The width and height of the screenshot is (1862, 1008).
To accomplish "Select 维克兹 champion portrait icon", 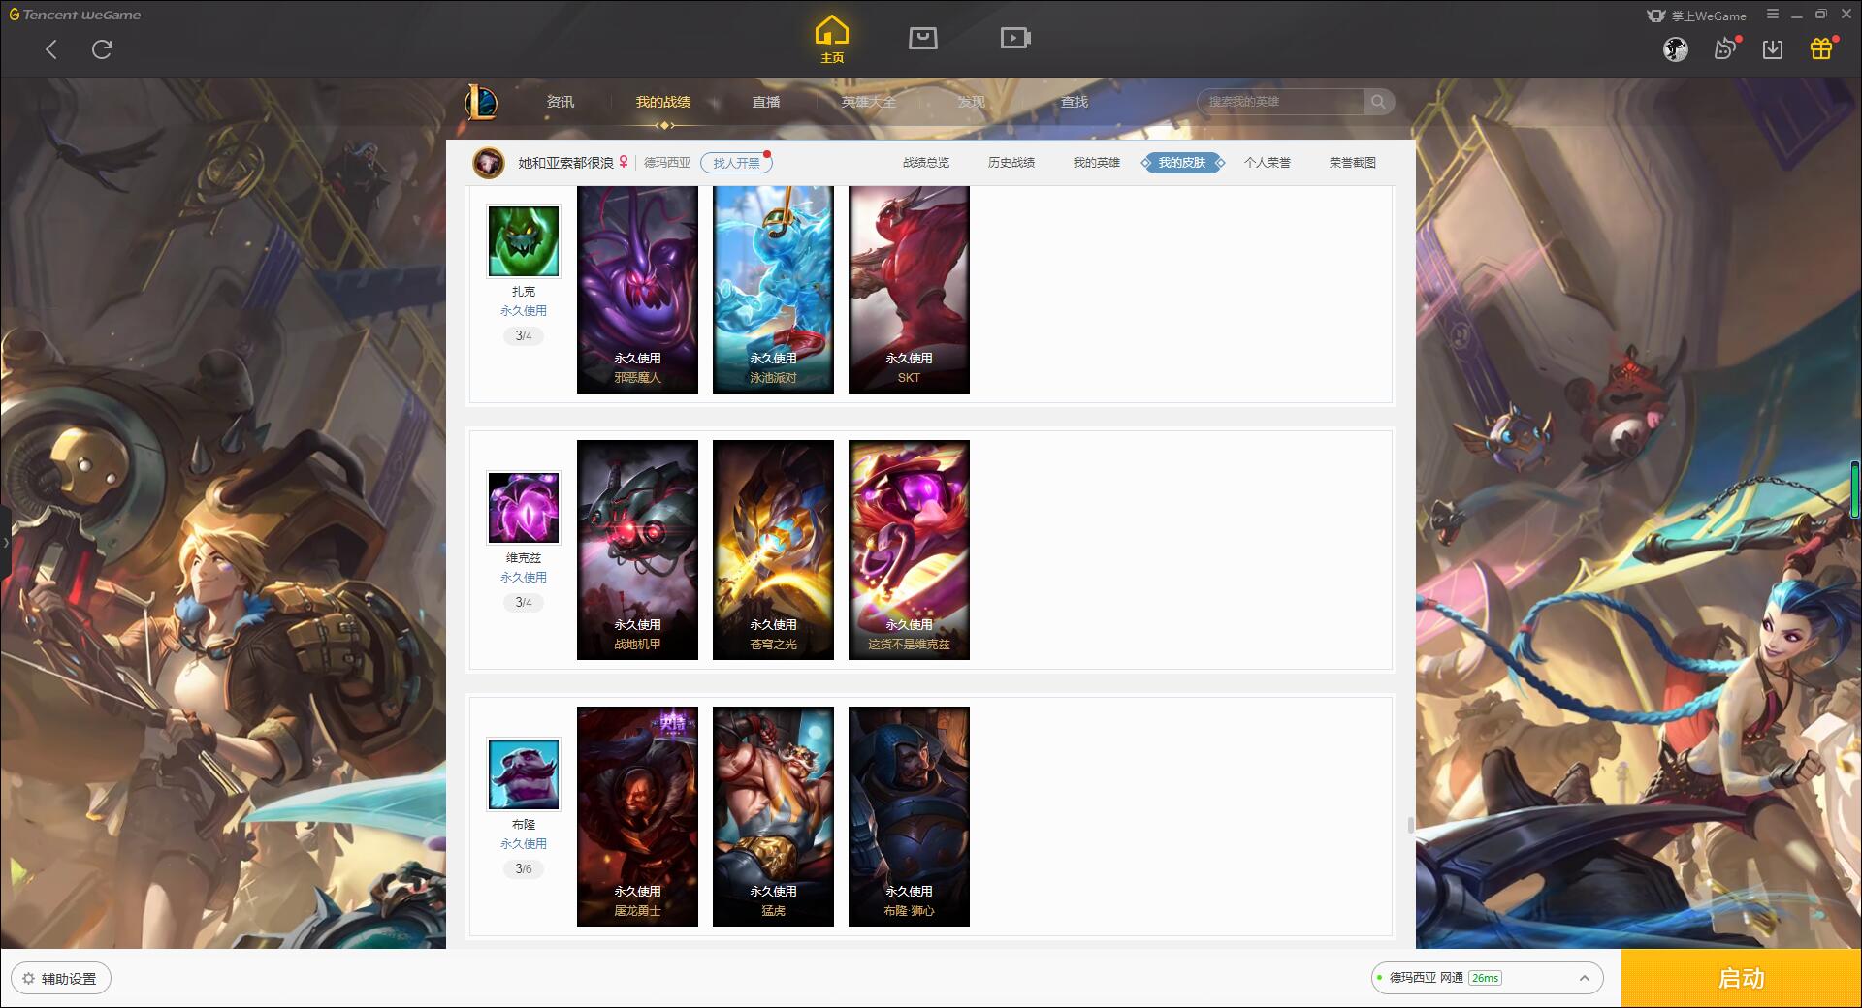I will (x=524, y=508).
